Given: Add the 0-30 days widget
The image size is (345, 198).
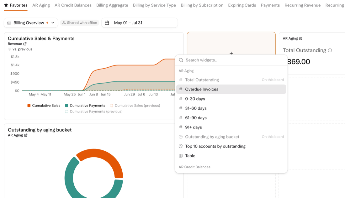Looking at the screenshot, I should (231, 99).
